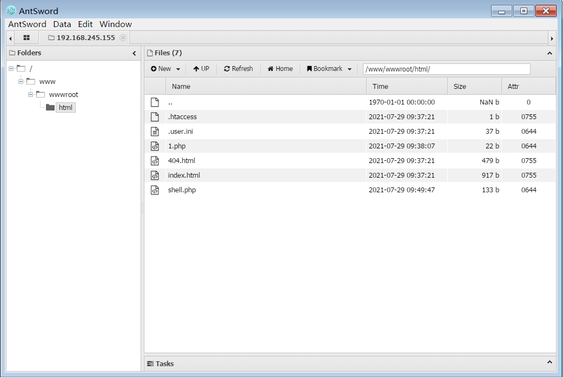Viewport: 563px width, 377px height.
Task: Open the Data menu
Action: click(62, 24)
